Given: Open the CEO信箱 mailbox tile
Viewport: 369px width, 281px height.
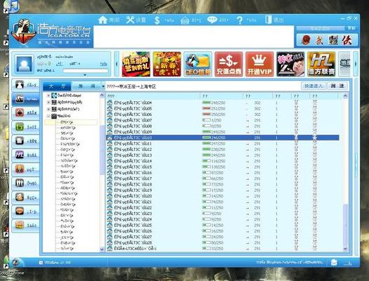Looking at the screenshot, I should 198,64.
